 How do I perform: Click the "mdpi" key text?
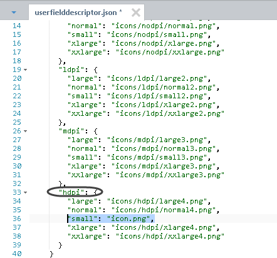tap(71, 131)
